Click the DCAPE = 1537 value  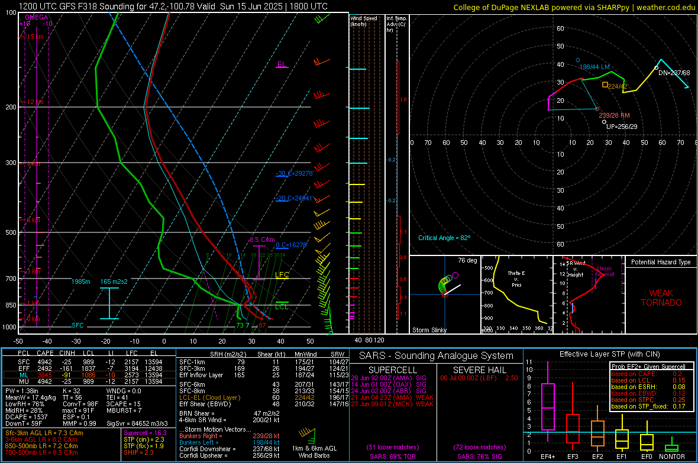click(x=26, y=417)
